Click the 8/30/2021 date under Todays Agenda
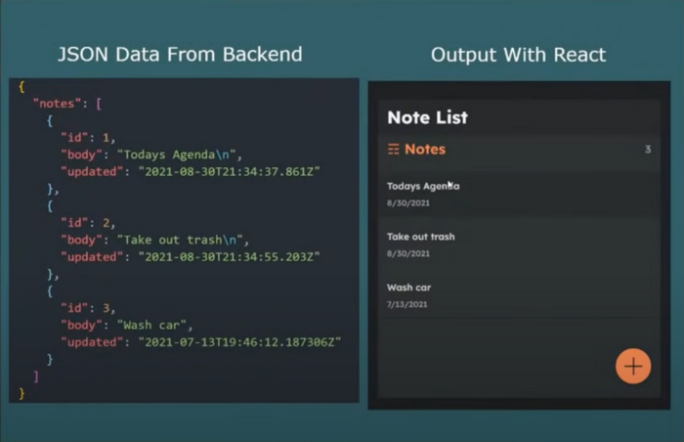Image resolution: width=684 pixels, height=442 pixels. 407,202
